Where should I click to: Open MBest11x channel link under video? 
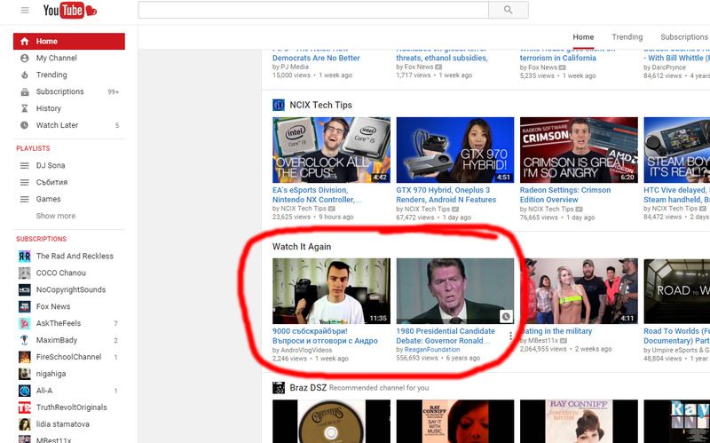click(544, 340)
